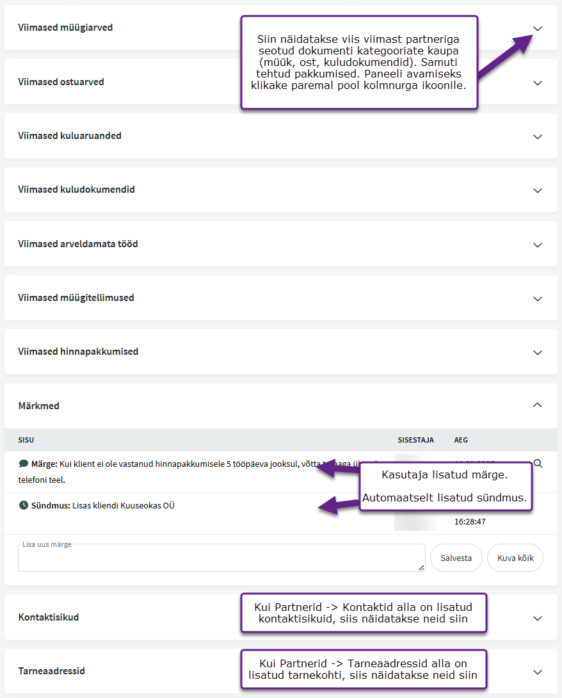Image resolution: width=562 pixels, height=698 pixels.
Task: Click the note textarea resize handle
Action: point(421,568)
